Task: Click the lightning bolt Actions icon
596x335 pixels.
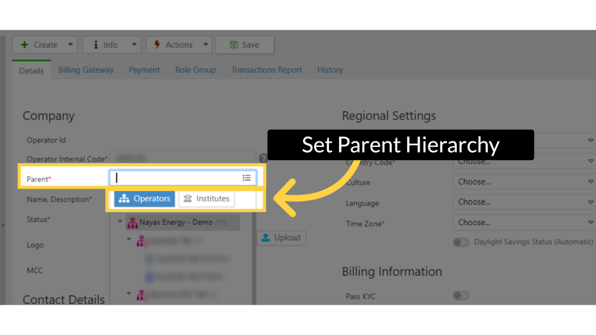Action: click(156, 45)
